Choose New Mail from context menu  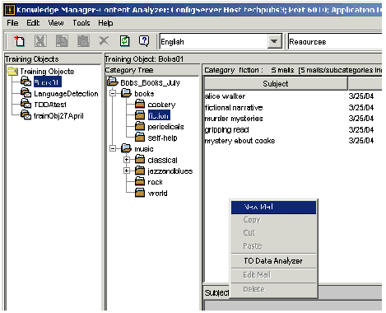[273, 207]
